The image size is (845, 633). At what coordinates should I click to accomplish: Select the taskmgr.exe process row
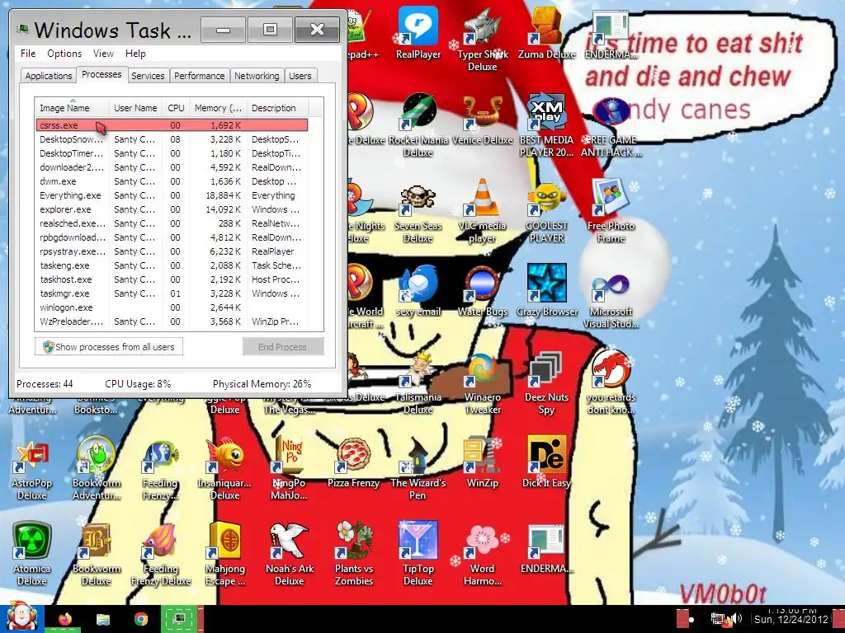(x=172, y=293)
